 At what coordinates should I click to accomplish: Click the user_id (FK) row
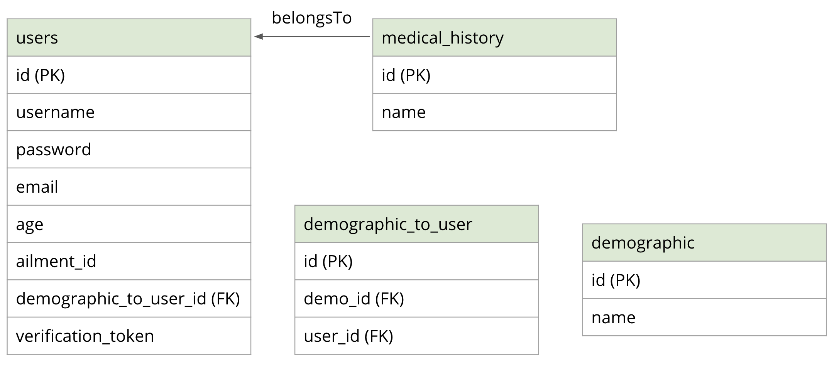(416, 336)
